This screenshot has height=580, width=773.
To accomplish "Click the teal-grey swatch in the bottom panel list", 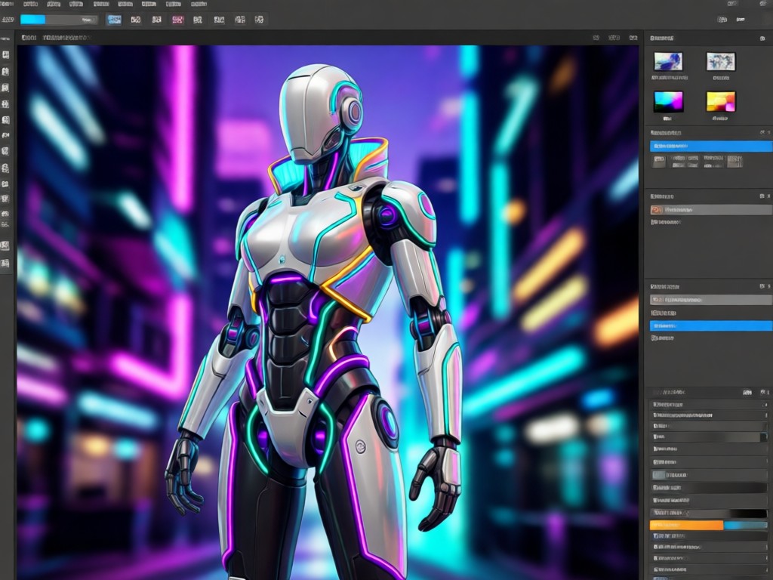I will point(658,475).
